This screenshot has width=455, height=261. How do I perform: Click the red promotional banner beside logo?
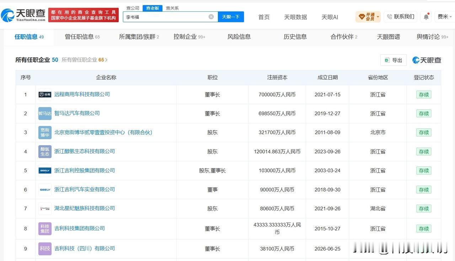(84, 15)
